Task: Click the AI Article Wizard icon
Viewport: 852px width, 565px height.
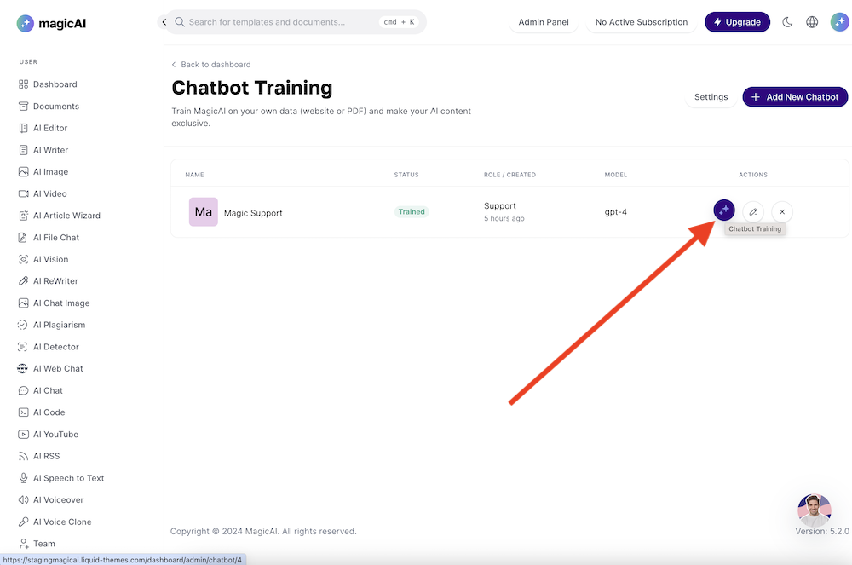Action: (x=23, y=216)
